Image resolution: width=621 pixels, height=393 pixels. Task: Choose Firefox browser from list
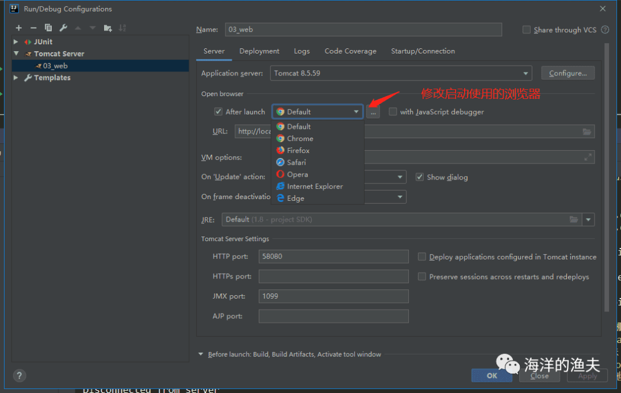[317, 151]
